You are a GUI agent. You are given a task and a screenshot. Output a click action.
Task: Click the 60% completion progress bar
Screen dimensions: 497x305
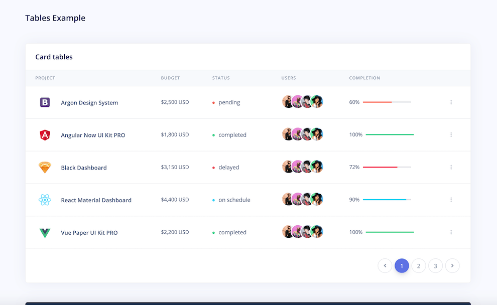(x=387, y=102)
